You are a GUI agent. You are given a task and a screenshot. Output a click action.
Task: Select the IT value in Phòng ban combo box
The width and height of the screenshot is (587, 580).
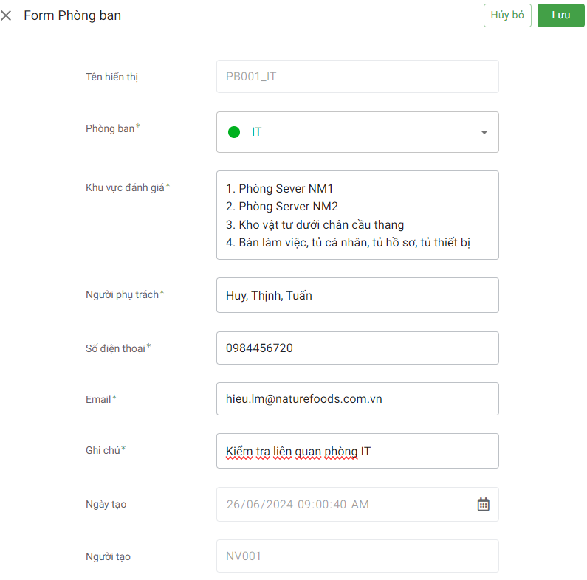click(x=257, y=132)
